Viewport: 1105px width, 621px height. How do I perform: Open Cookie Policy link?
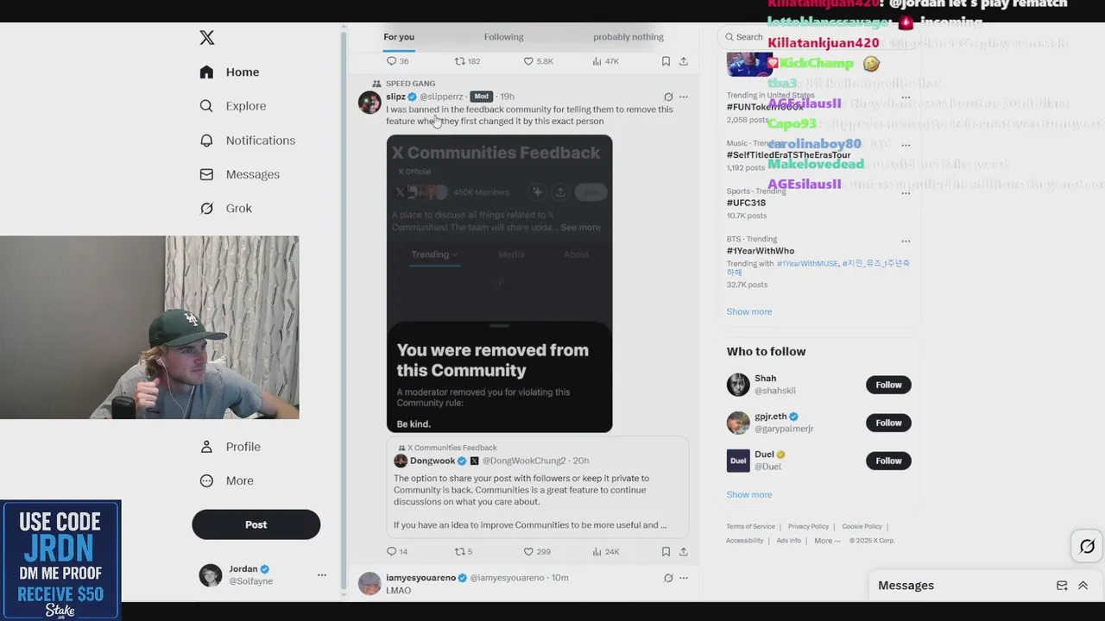pyautogui.click(x=862, y=526)
